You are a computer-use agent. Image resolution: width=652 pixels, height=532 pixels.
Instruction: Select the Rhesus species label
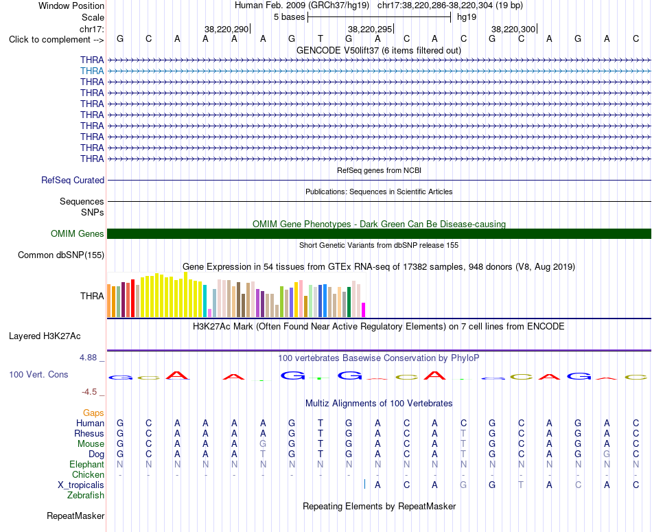pyautogui.click(x=89, y=434)
